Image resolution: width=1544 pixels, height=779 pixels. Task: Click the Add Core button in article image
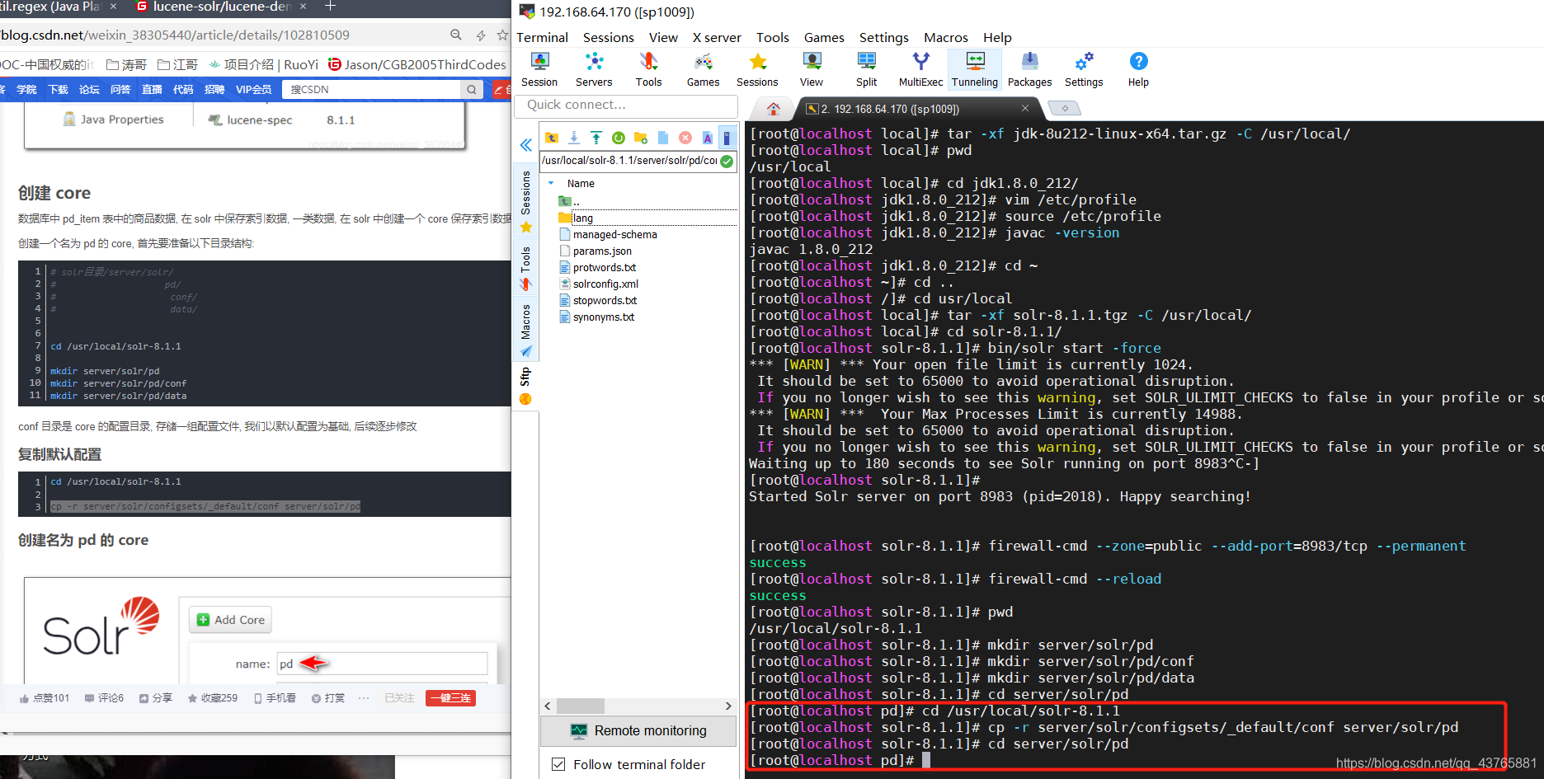[x=231, y=620]
